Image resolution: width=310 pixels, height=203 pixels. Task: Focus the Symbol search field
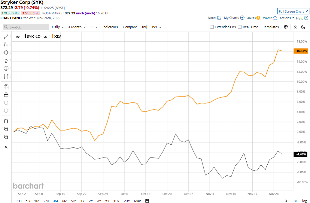pos(26,27)
